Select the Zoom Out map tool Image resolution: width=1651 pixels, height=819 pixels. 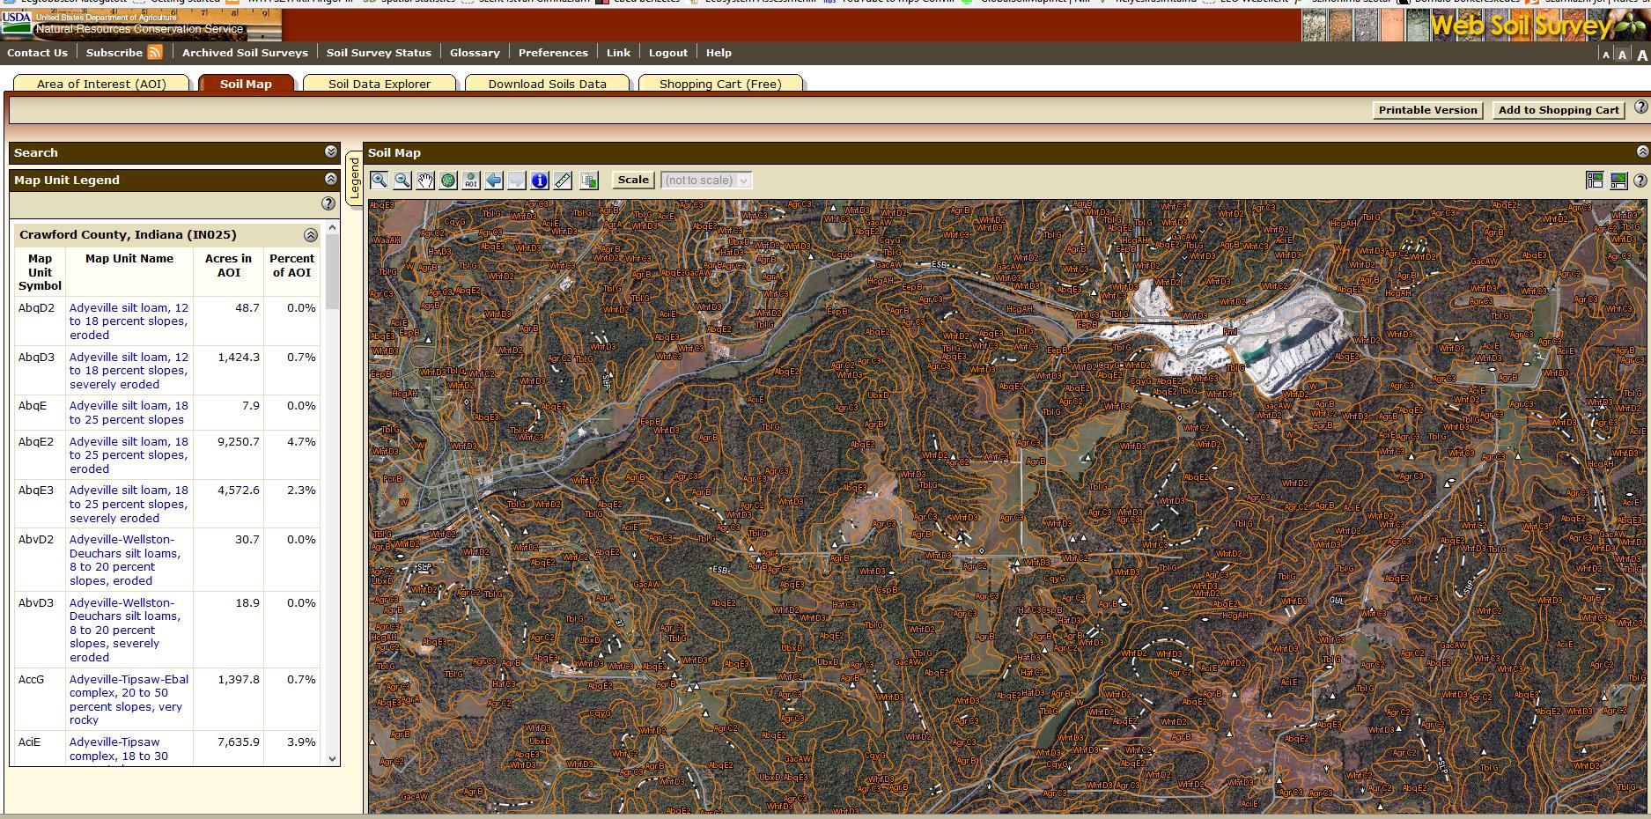[x=402, y=181]
